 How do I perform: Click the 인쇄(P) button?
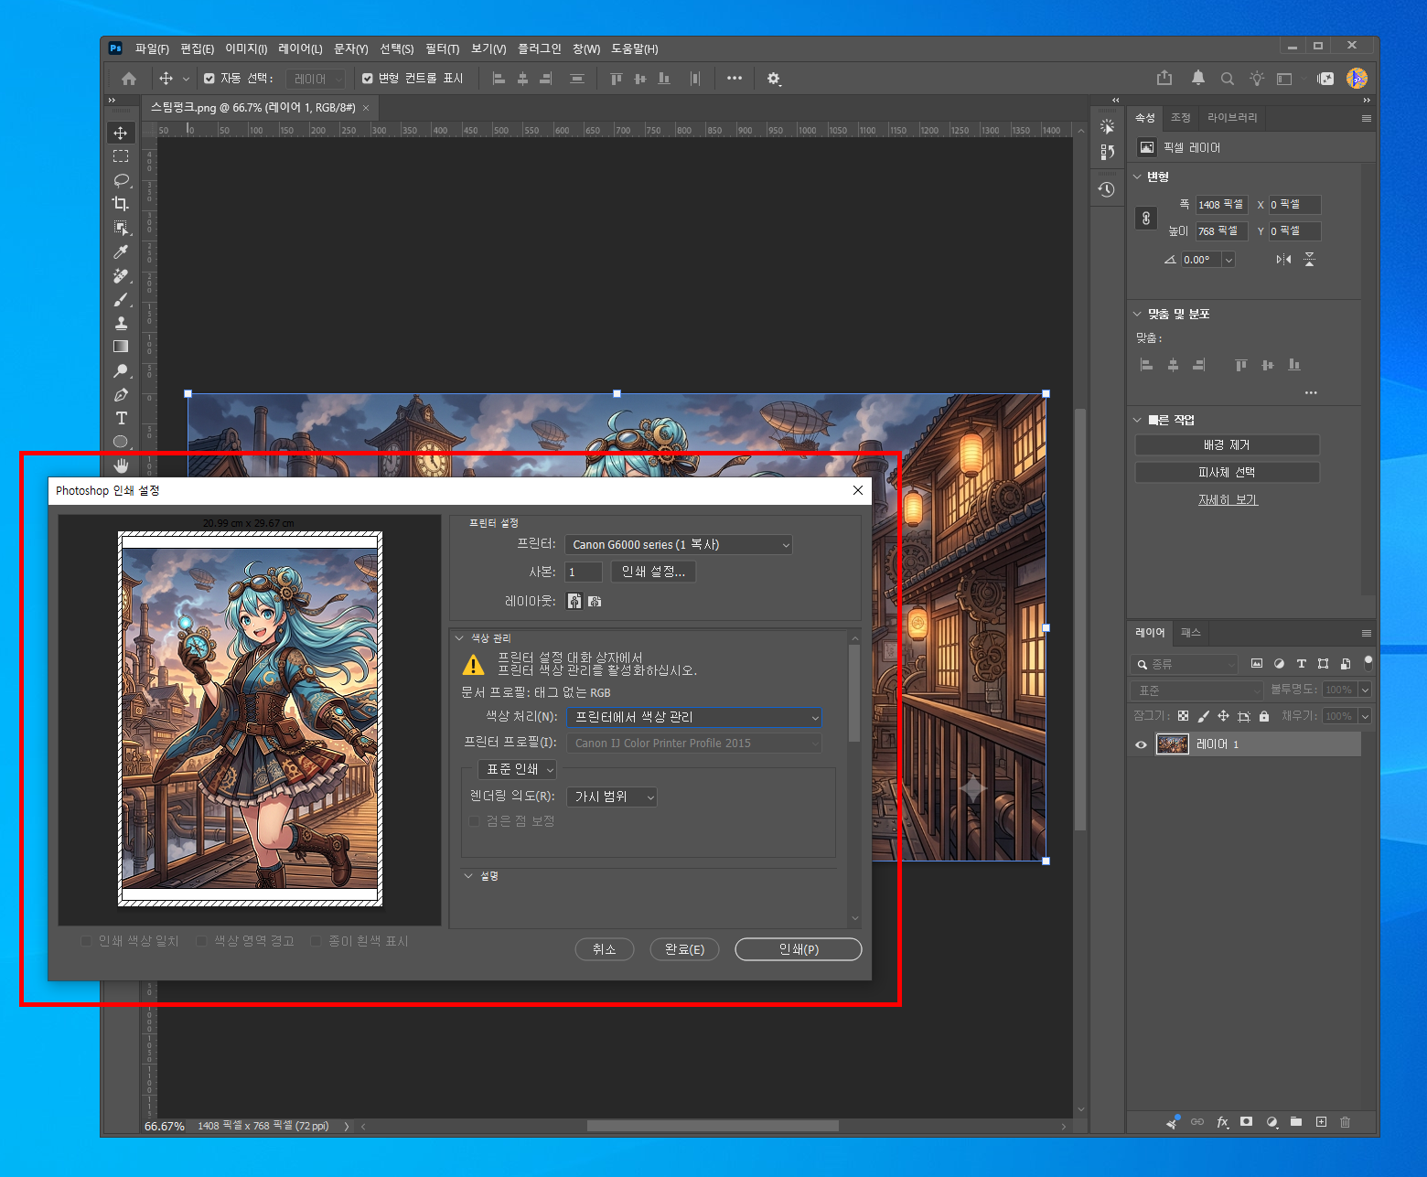pyautogui.click(x=799, y=949)
